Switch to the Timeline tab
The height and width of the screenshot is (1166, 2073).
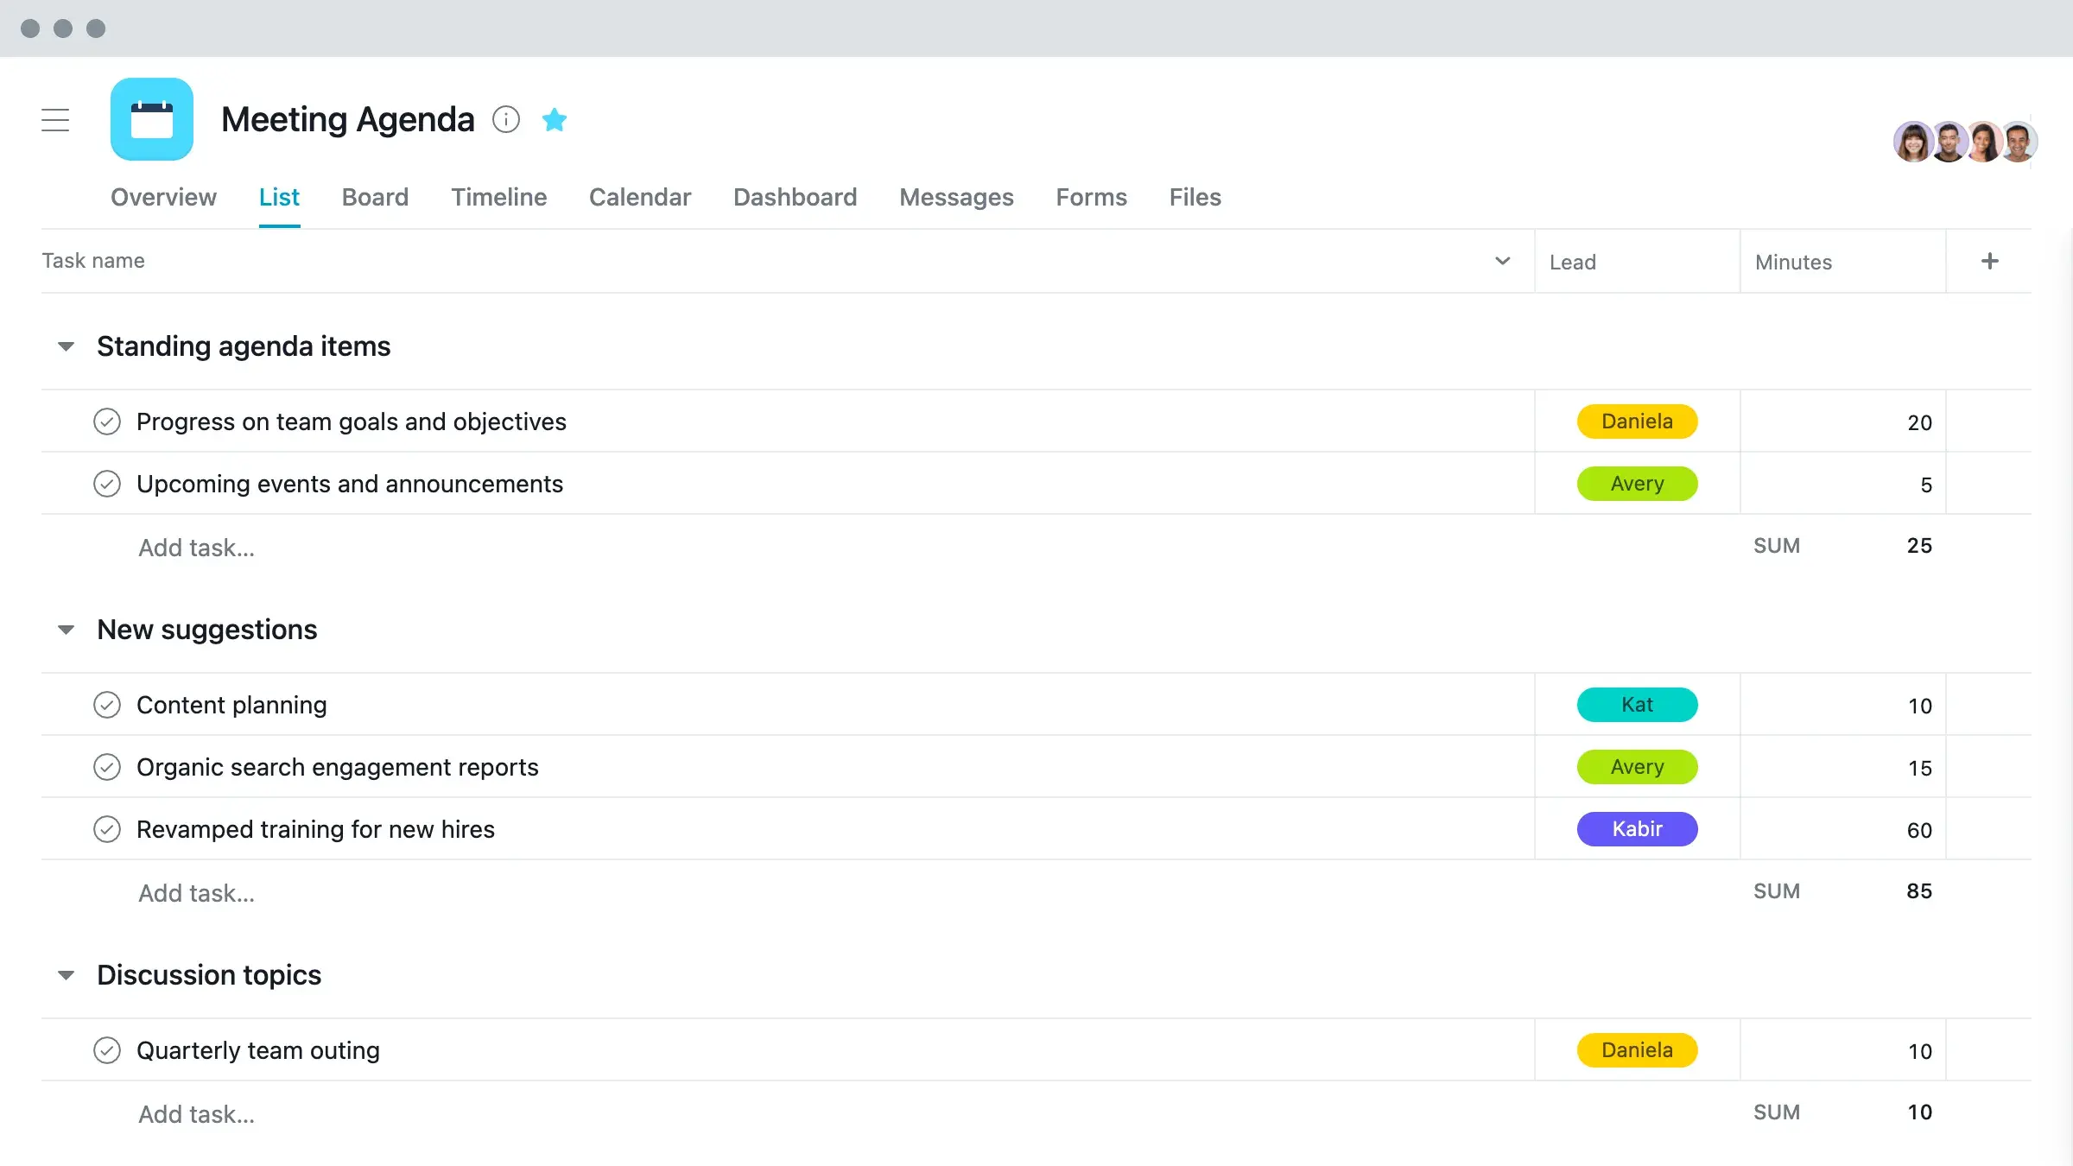coord(498,196)
